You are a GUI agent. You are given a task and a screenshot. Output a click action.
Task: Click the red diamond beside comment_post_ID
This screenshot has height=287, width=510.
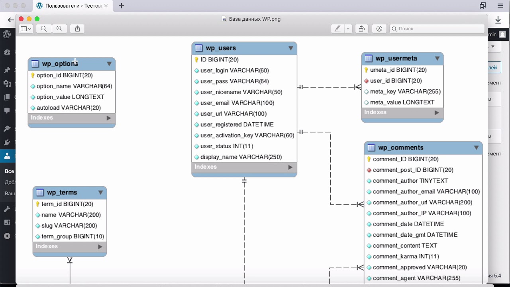coord(369,170)
